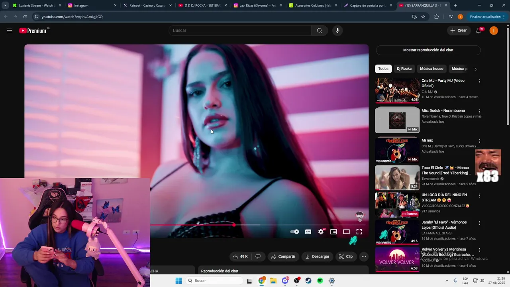The image size is (510, 287).
Task: Open options for Mix: Duduk - Norambuena
Action: click(x=480, y=111)
